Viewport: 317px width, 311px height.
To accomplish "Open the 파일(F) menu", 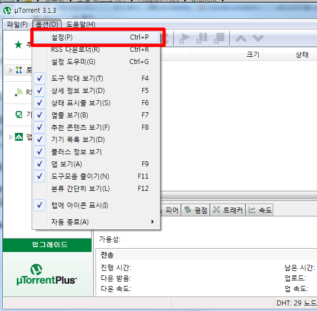I will click(x=17, y=24).
